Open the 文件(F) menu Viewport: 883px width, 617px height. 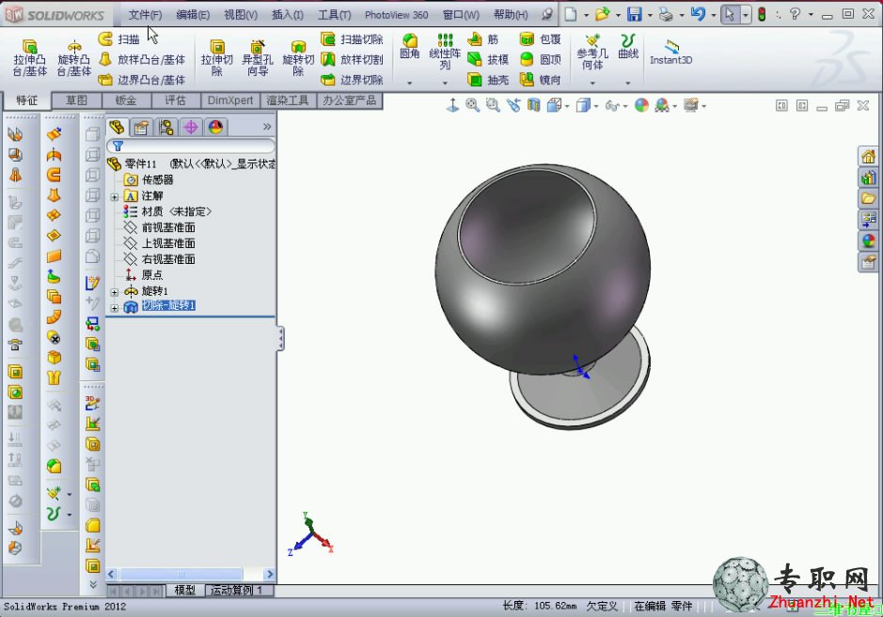145,15
